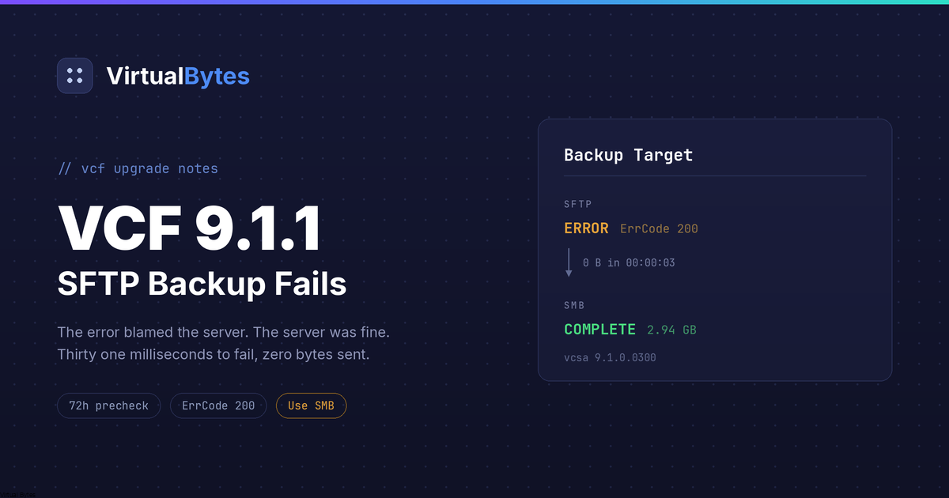This screenshot has width=949, height=498.
Task: Click the gradient accent bar at the top
Action: click(x=475, y=2)
